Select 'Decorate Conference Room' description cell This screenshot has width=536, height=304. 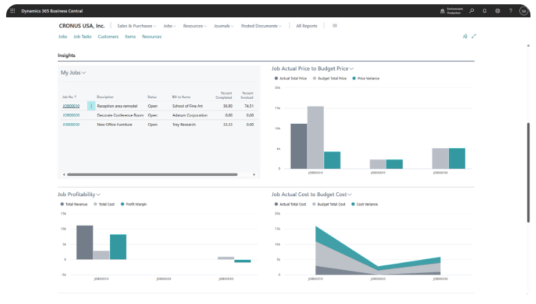click(120, 115)
